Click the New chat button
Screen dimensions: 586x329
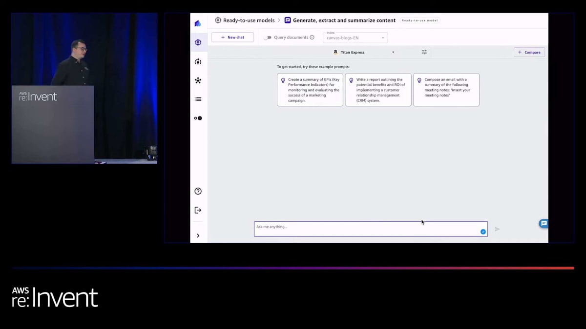[x=232, y=38]
